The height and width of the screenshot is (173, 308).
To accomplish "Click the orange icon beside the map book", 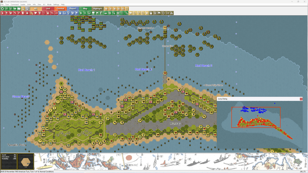I will click(23, 9).
